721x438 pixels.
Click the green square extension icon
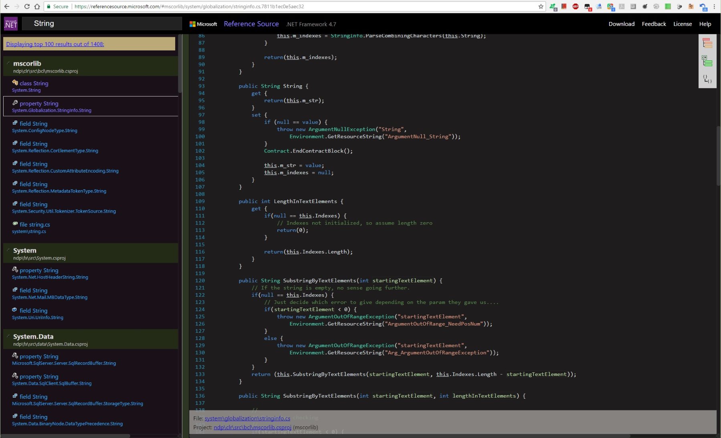tap(668, 6)
